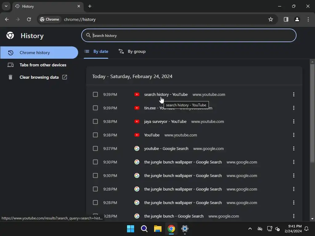
Task: Go forward to the next page
Action: click(x=18, y=19)
